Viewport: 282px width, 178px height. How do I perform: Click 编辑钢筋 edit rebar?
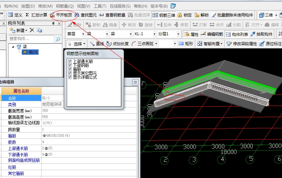coord(212,34)
